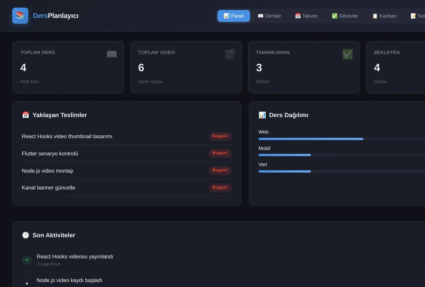Image resolution: width=425 pixels, height=287 pixels.
Task: Select the Toplam Video count 6
Action: point(141,68)
